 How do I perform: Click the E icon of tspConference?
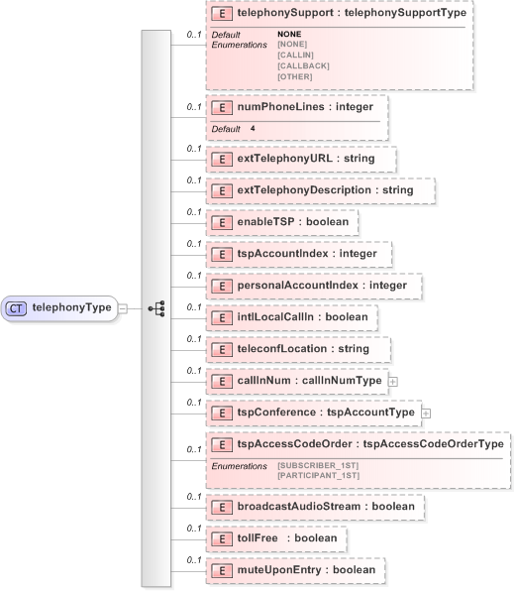[x=222, y=413]
